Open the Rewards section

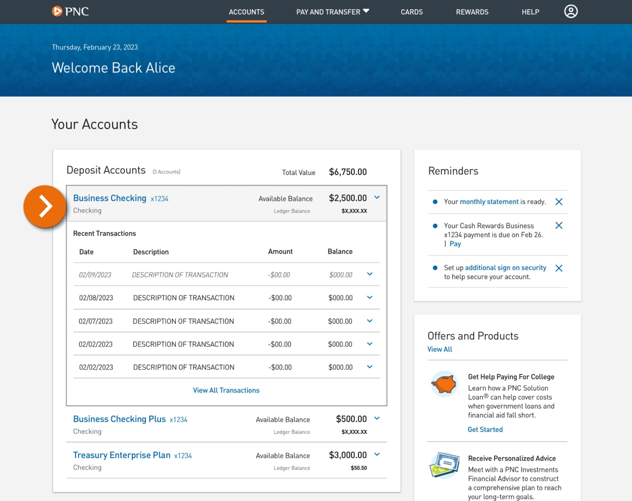[x=472, y=12]
